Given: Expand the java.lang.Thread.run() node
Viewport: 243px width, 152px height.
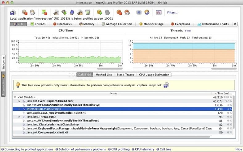Looking at the screenshot, I should [x=19, y=117].
